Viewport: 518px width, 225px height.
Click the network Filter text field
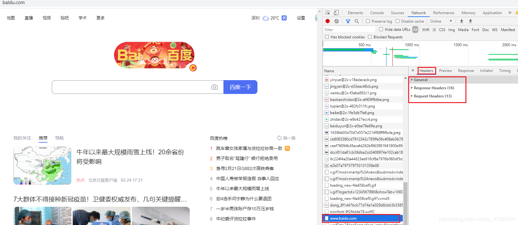[349, 30]
